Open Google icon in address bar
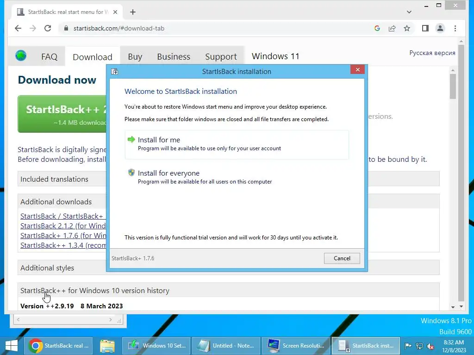This screenshot has height=355, width=474. pos(377,28)
